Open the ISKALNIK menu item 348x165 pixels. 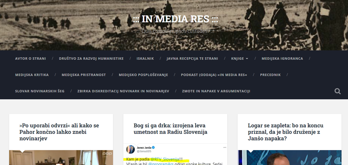coord(145,59)
